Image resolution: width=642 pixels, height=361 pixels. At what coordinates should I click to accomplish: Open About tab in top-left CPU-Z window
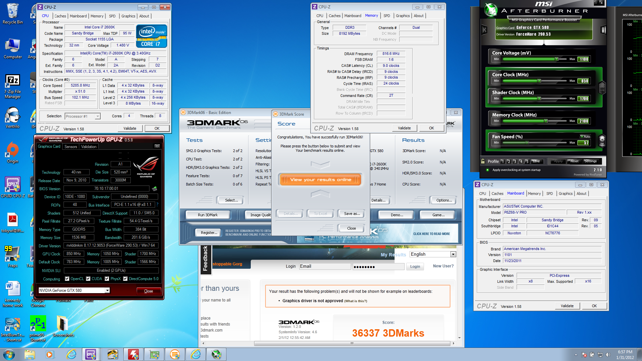pyautogui.click(x=144, y=16)
